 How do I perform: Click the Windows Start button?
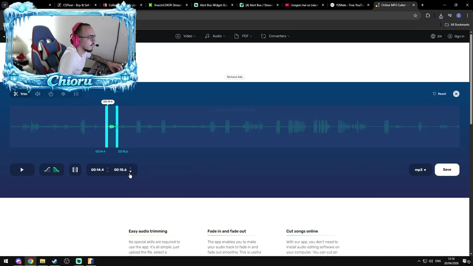click(x=6, y=261)
